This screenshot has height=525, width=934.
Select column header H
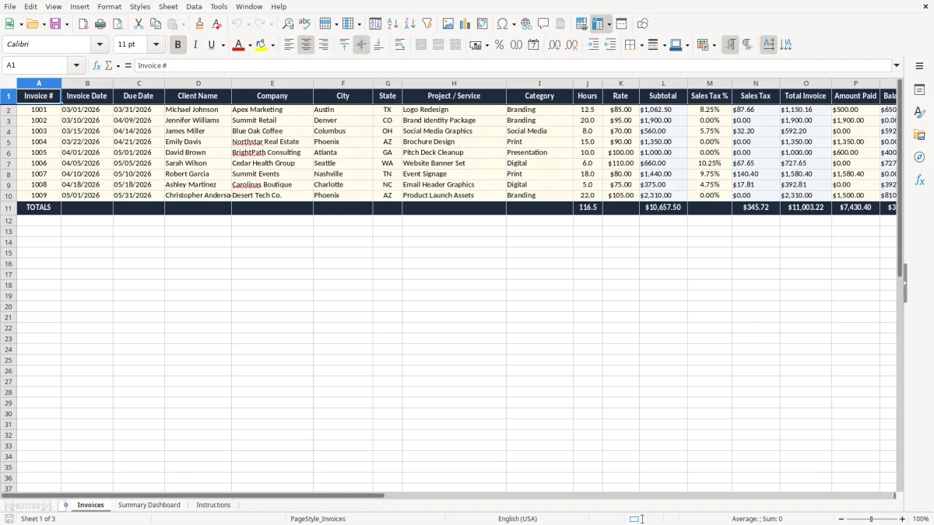[x=454, y=83]
